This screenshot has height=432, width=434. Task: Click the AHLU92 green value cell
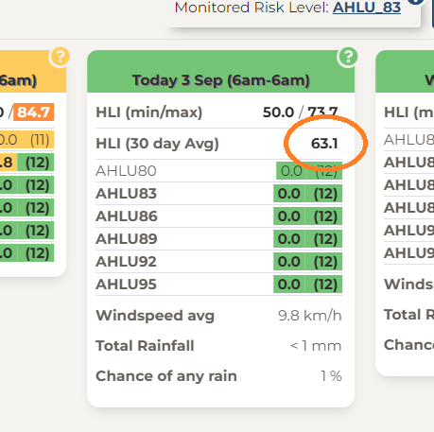307,262
